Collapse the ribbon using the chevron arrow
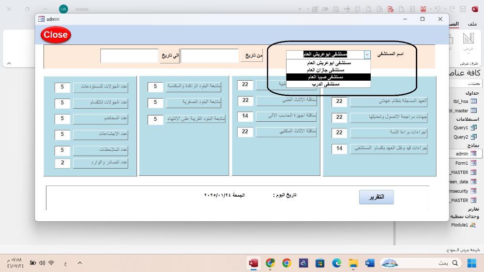This screenshot has height=272, width=484. pyautogui.click(x=9, y=63)
